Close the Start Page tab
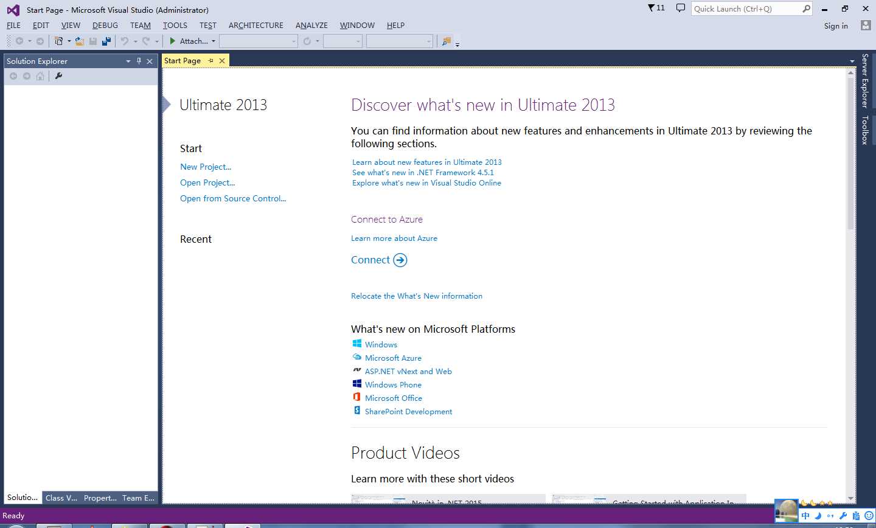876x528 pixels. 222,60
